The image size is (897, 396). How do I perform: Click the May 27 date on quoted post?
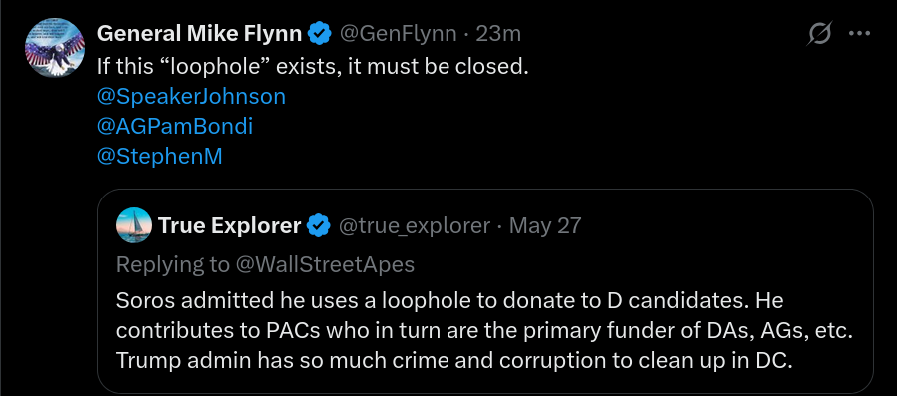point(545,226)
